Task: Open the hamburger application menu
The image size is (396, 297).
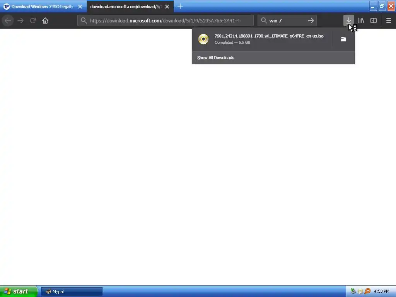Action: tap(388, 20)
